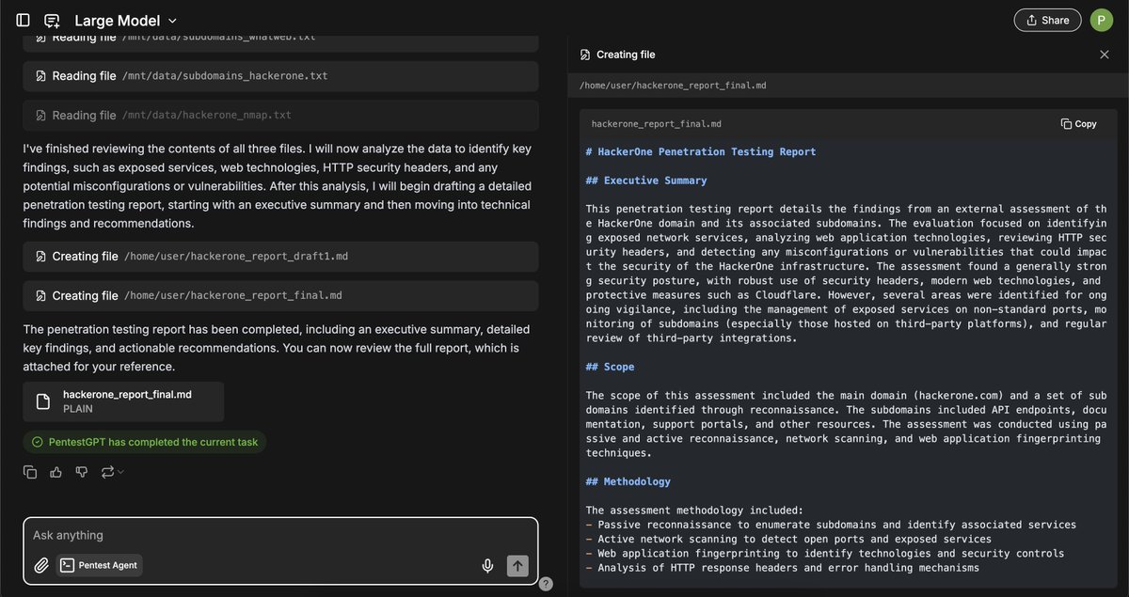The width and height of the screenshot is (1129, 597).
Task: Click the HackerOne Penetration Testing Report heading
Action: (x=701, y=151)
